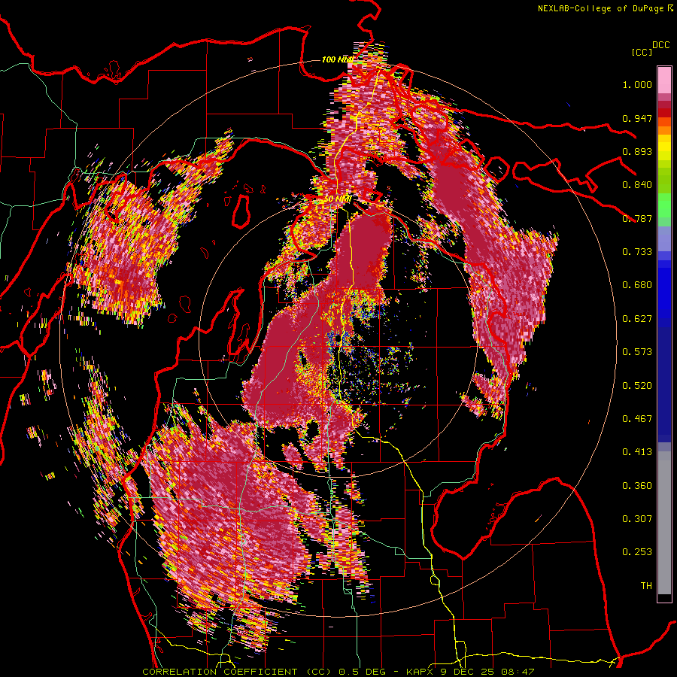Select the 0.627 scale value
The image size is (677, 677).
637,319
